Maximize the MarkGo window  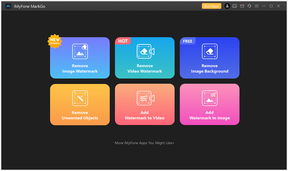271,6
